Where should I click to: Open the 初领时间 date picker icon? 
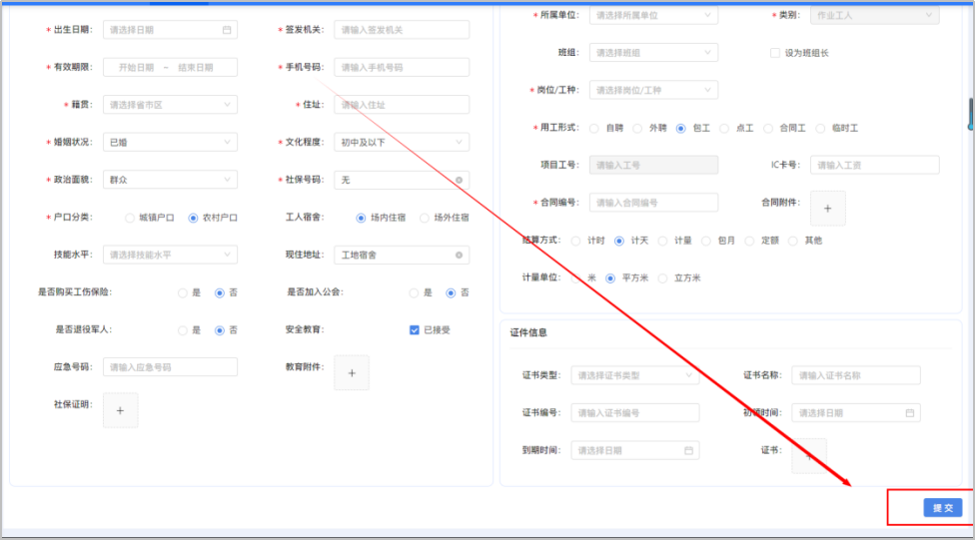click(909, 413)
